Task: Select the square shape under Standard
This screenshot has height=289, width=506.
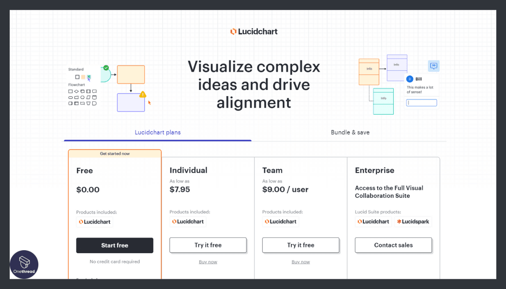Action: point(77,76)
